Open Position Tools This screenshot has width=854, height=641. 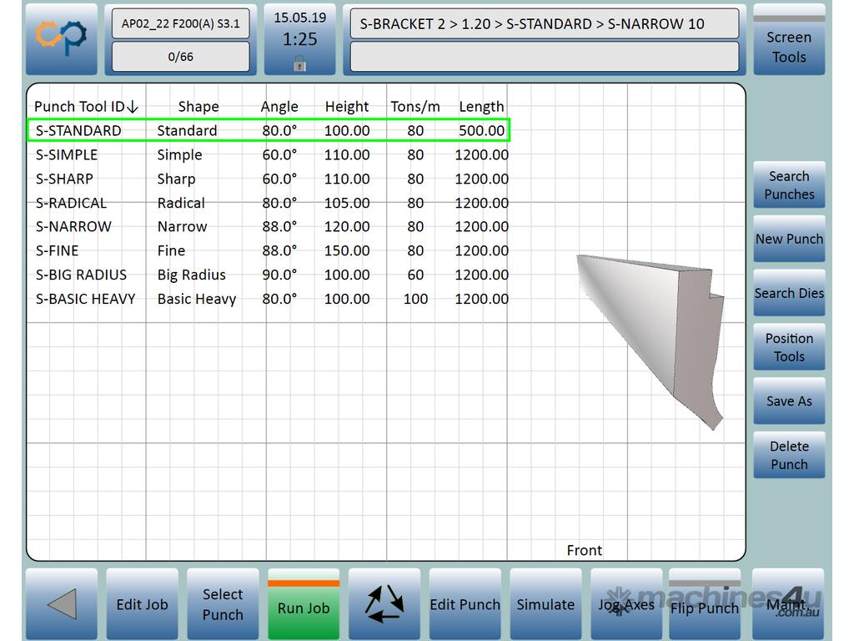pyautogui.click(x=789, y=347)
